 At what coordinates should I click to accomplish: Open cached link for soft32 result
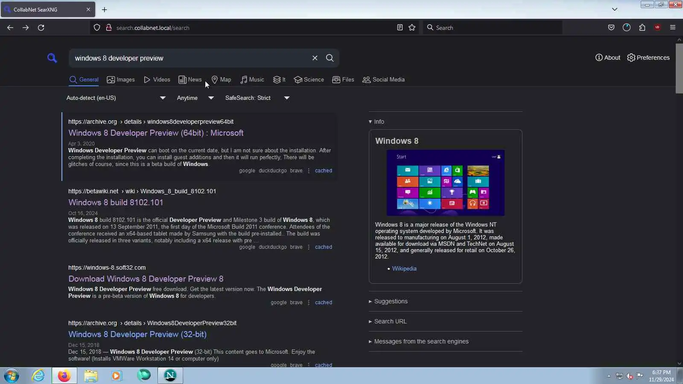point(324,303)
